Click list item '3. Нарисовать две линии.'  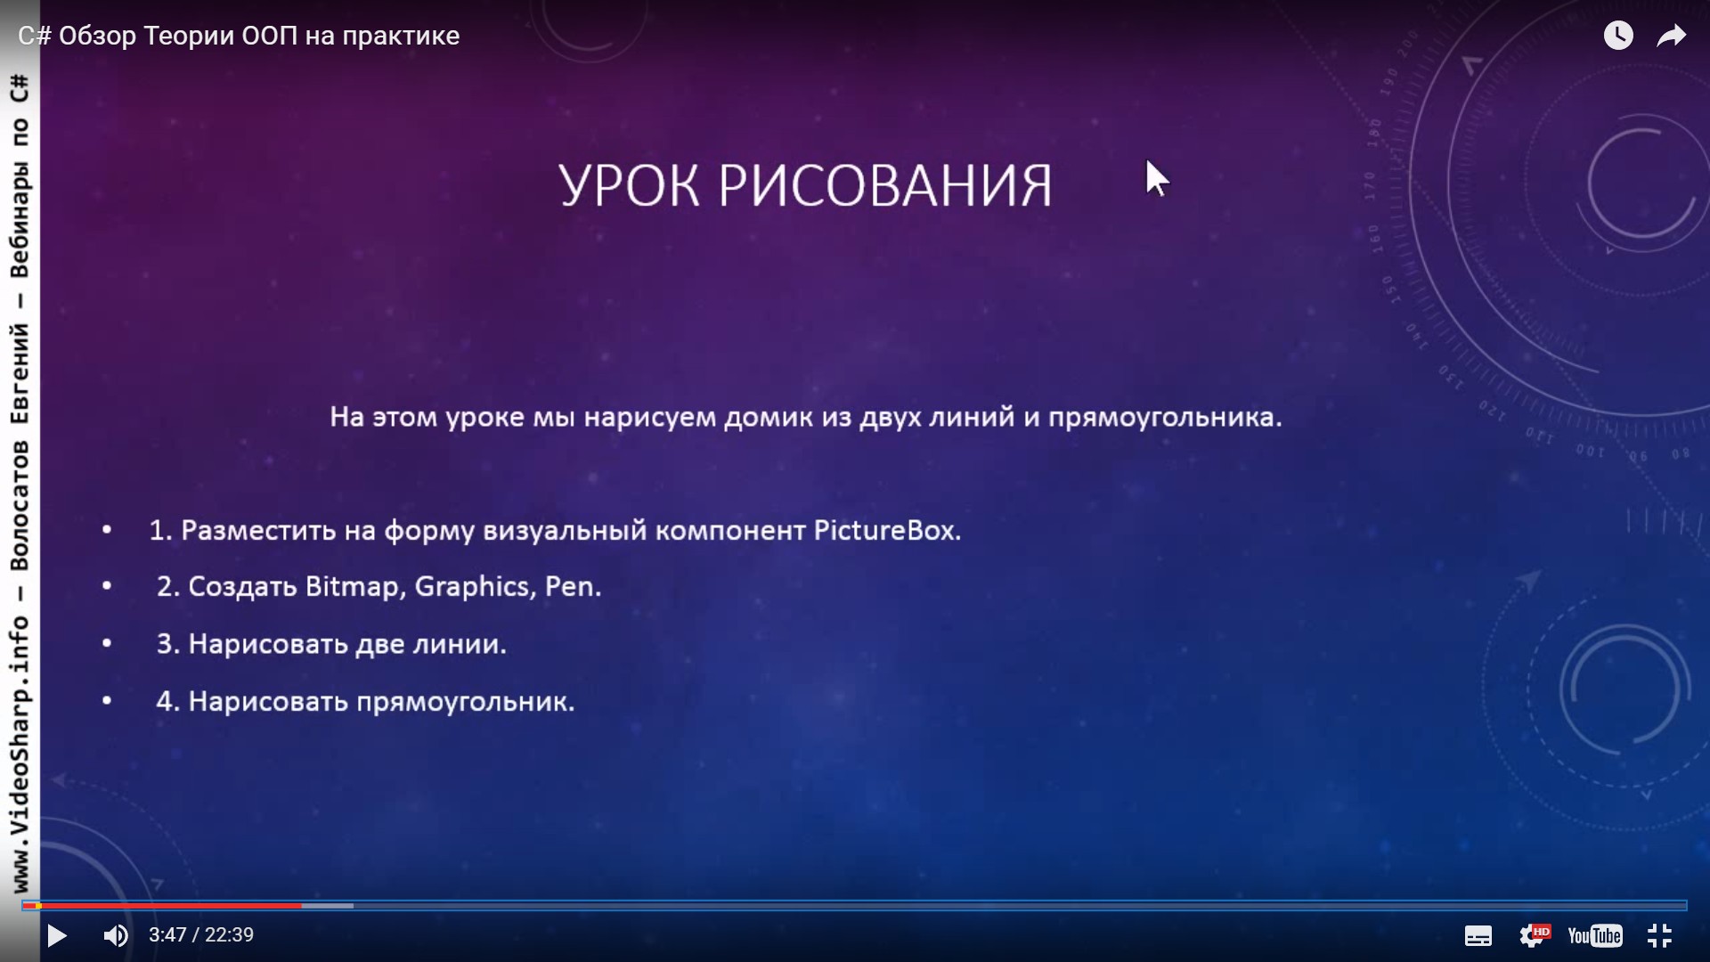click(331, 643)
